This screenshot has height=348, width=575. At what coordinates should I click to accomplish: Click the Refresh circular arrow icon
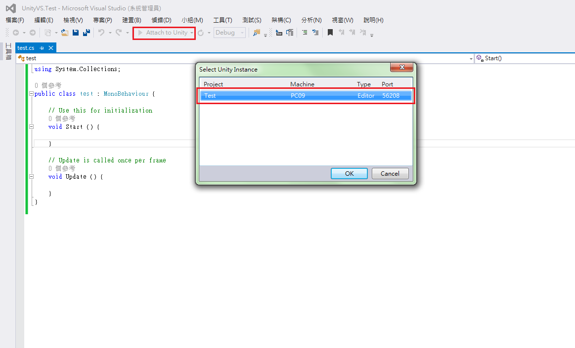click(201, 33)
